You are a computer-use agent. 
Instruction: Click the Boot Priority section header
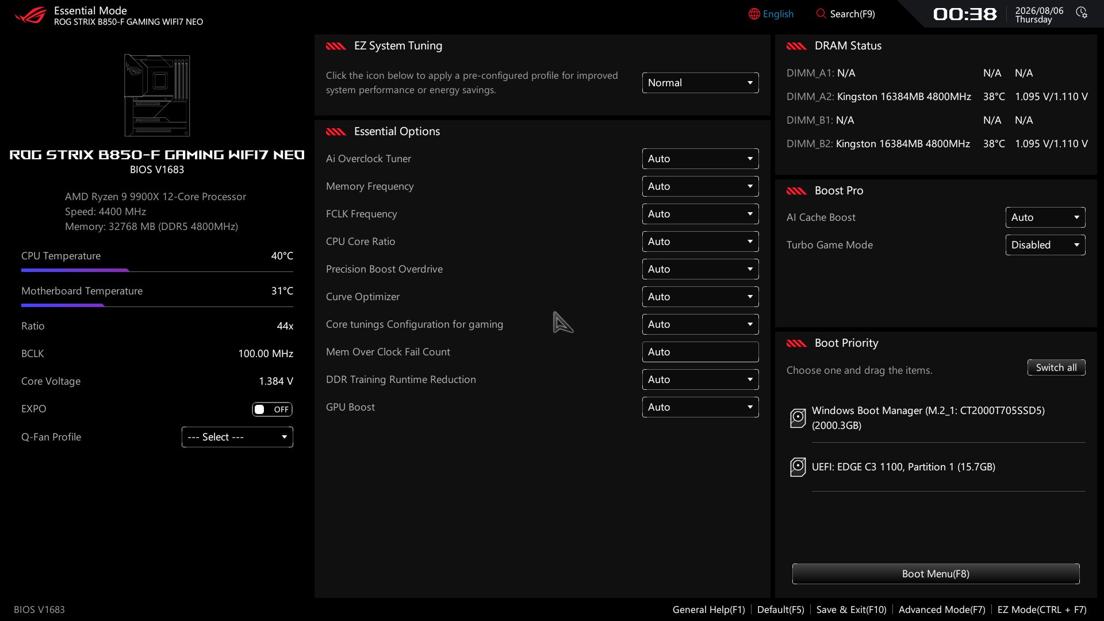tap(846, 343)
